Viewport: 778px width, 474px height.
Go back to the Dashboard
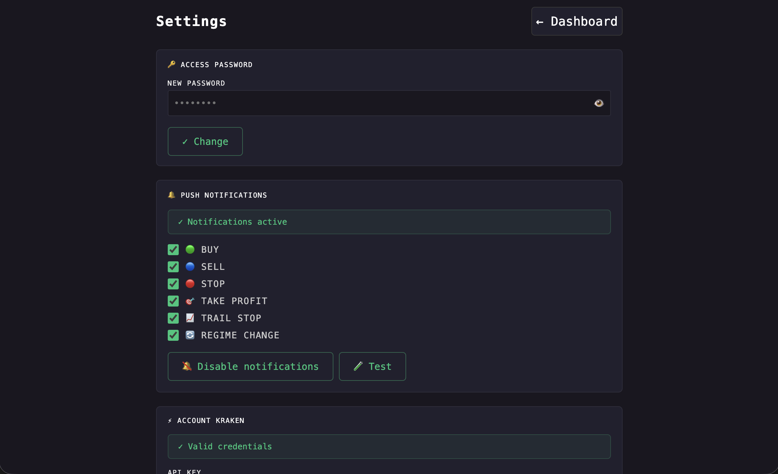pyautogui.click(x=577, y=21)
